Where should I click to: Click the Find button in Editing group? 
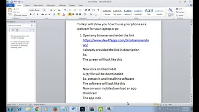179,9
